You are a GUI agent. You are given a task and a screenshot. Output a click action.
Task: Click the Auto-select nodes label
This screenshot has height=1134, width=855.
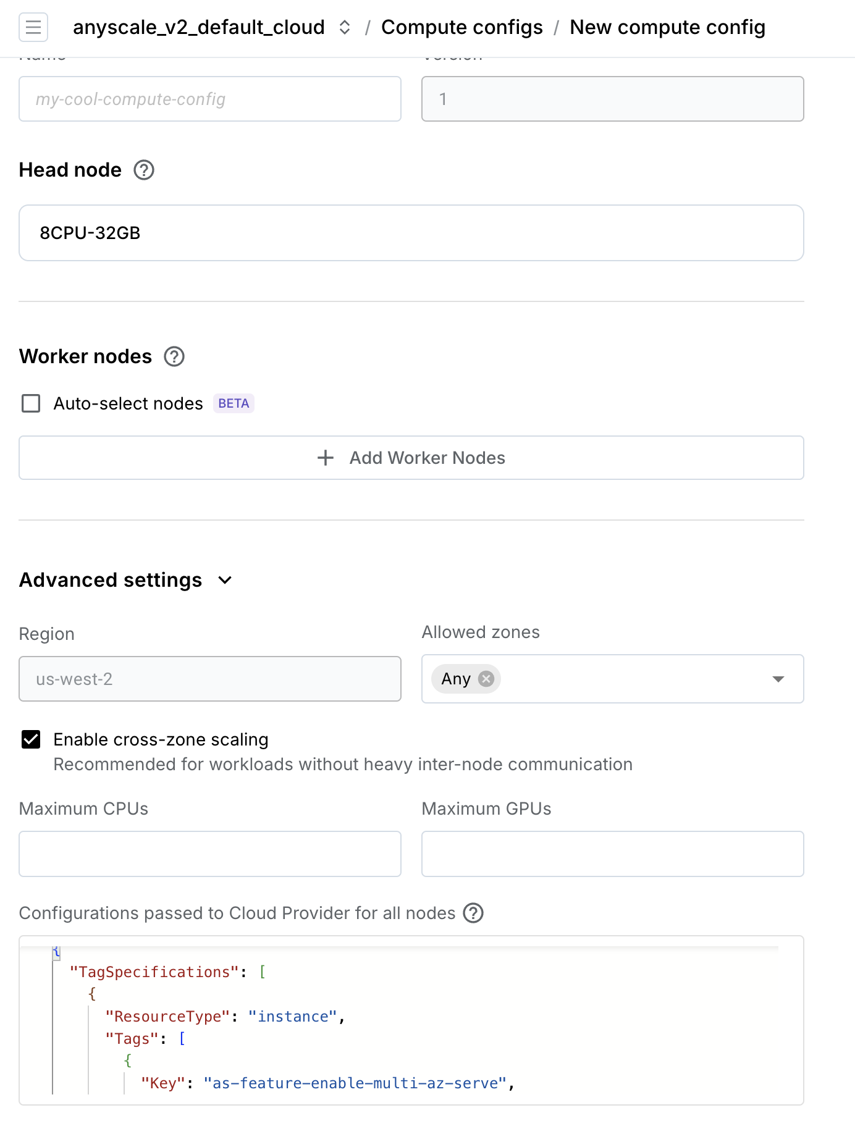(x=128, y=403)
